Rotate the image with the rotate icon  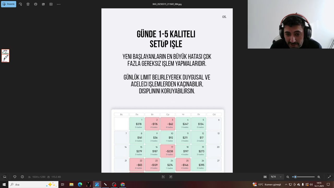tap(20, 4)
